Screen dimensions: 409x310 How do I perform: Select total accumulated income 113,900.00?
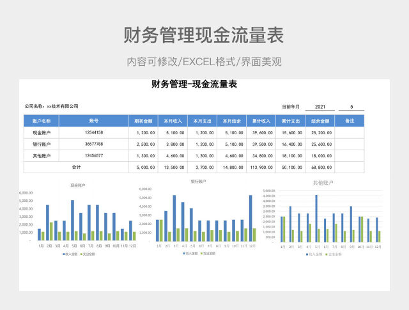click(261, 167)
